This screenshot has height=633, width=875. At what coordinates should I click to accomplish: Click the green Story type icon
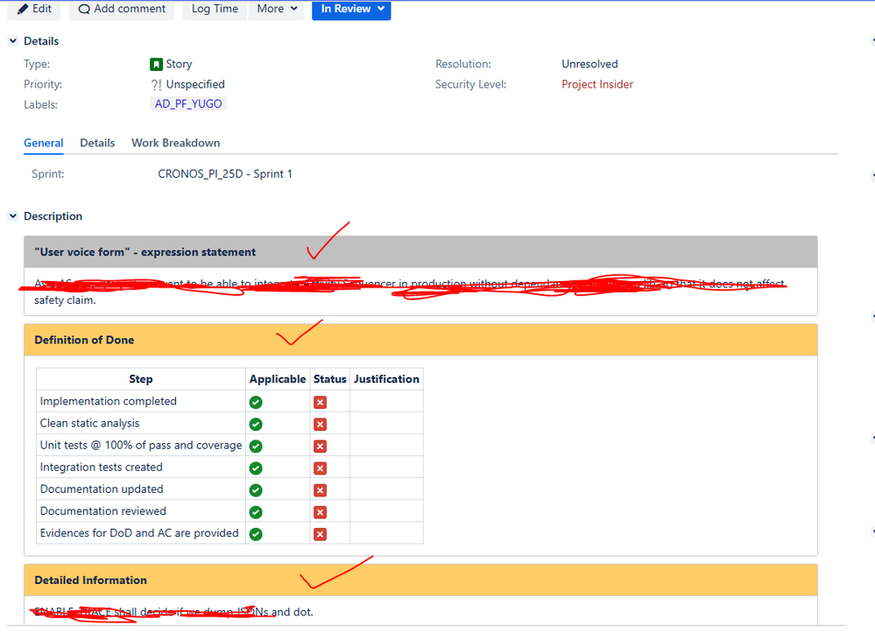pyautogui.click(x=156, y=64)
